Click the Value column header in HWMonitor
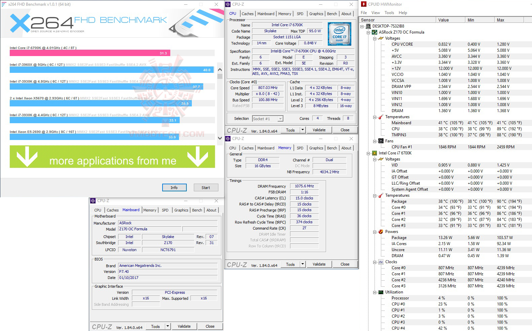The width and height of the screenshot is (532, 331). coord(450,20)
